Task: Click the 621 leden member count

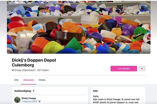Action: [x=43, y=70]
